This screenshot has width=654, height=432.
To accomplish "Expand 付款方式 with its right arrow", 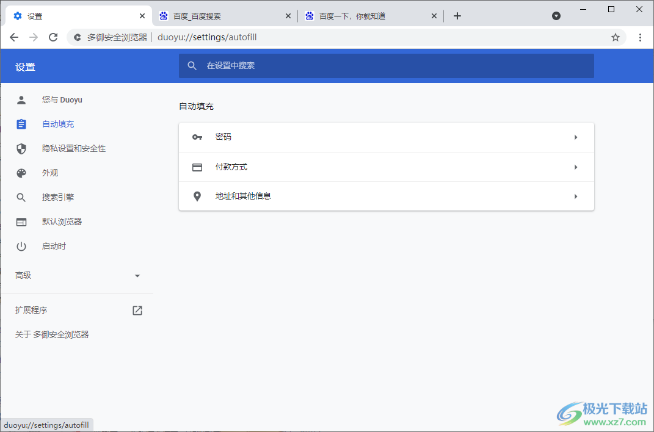I will 576,167.
